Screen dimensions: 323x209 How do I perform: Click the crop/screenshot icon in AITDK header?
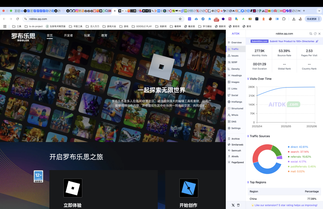(311, 34)
